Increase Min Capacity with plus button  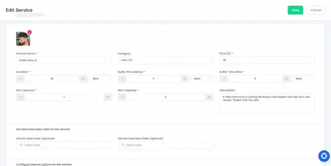(107, 97)
